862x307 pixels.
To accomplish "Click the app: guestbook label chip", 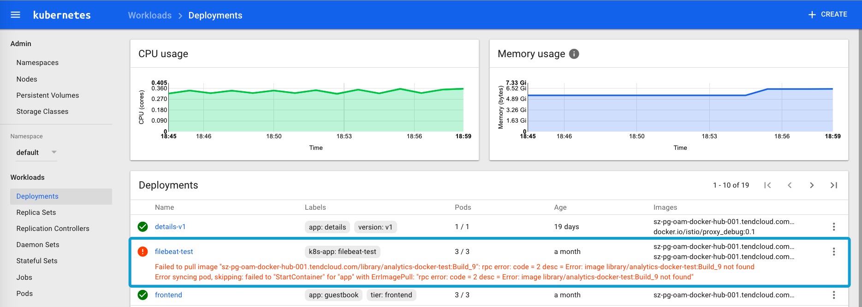I will point(333,295).
